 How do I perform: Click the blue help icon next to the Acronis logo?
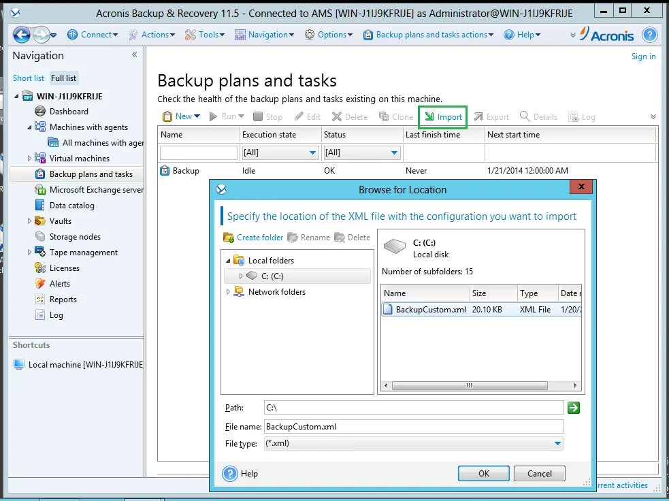649,35
